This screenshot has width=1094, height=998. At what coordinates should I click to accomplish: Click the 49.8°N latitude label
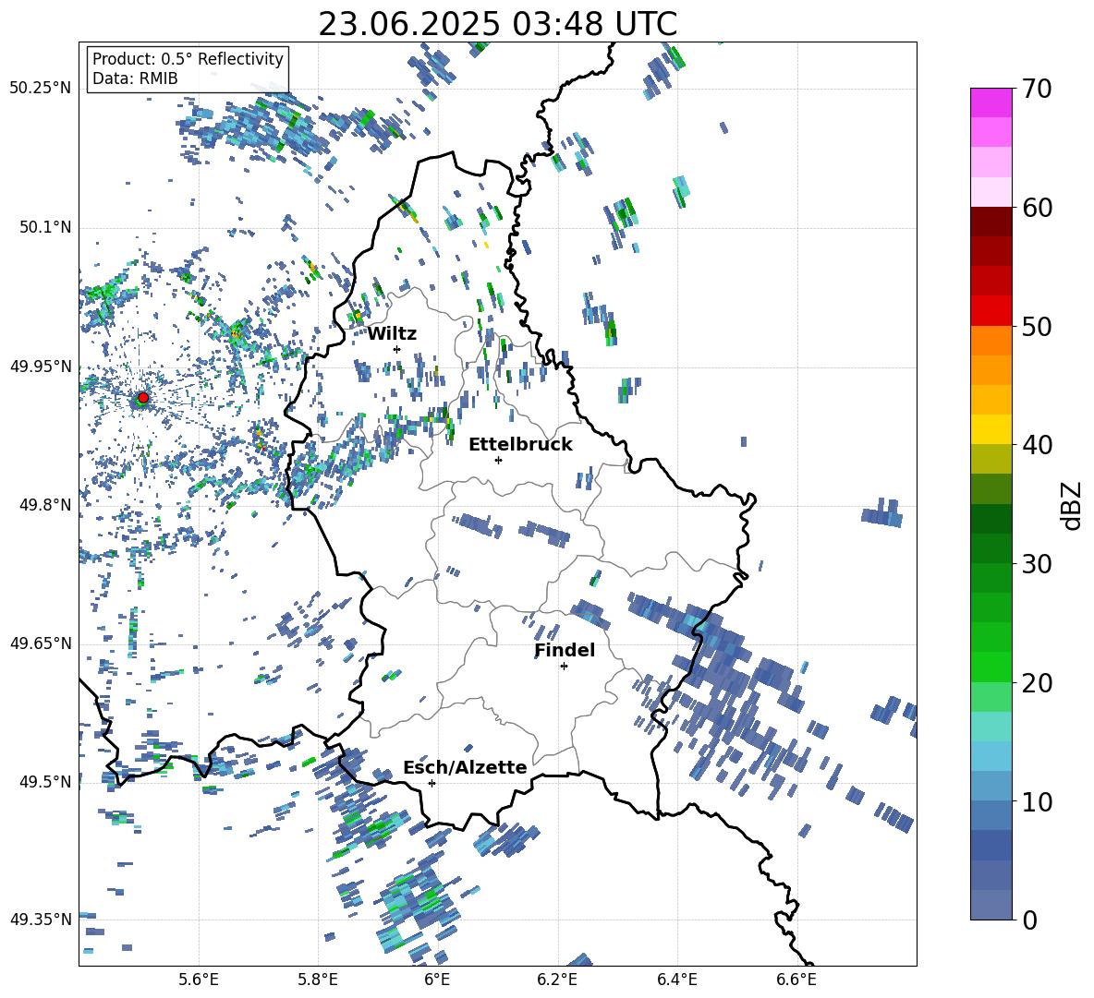click(x=44, y=504)
